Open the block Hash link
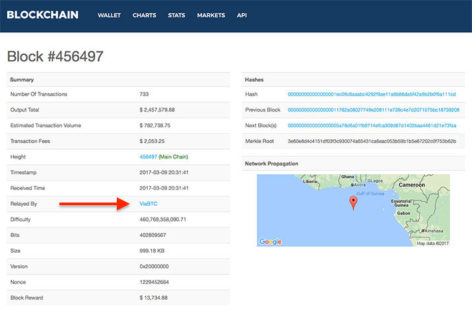This screenshot has width=472, height=314. [x=372, y=94]
